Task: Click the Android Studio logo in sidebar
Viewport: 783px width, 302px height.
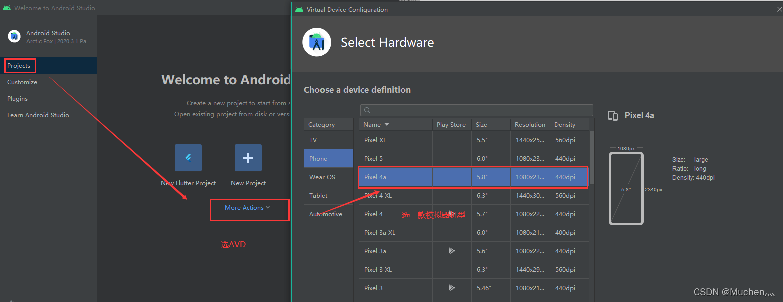Action: tap(14, 36)
